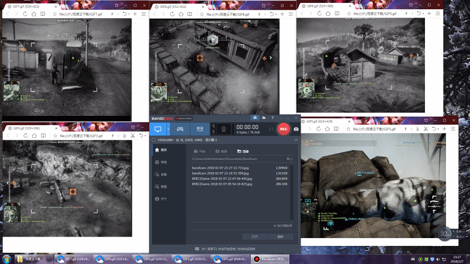Image resolution: width=470 pixels, height=264 pixels.
Task: Click the download icon in GIF3.gif window
Action: tap(125, 136)
